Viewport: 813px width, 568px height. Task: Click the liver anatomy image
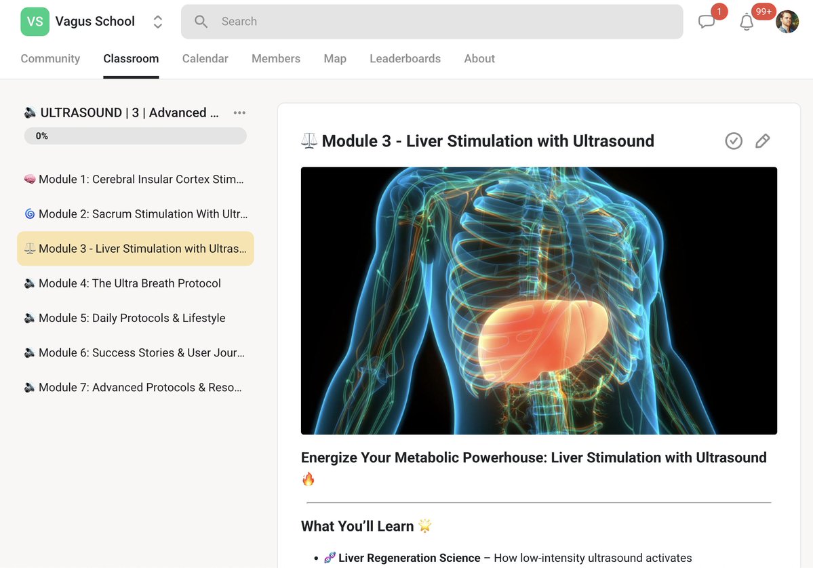click(x=538, y=300)
